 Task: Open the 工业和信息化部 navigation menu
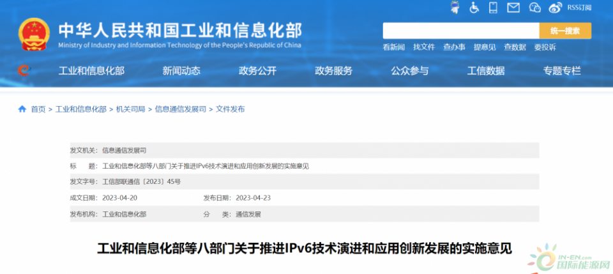click(x=91, y=71)
